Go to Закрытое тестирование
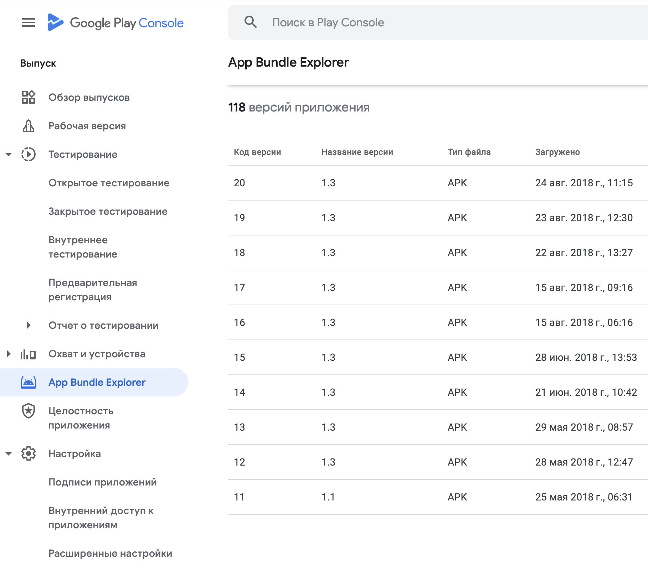This screenshot has height=571, width=648. click(108, 211)
